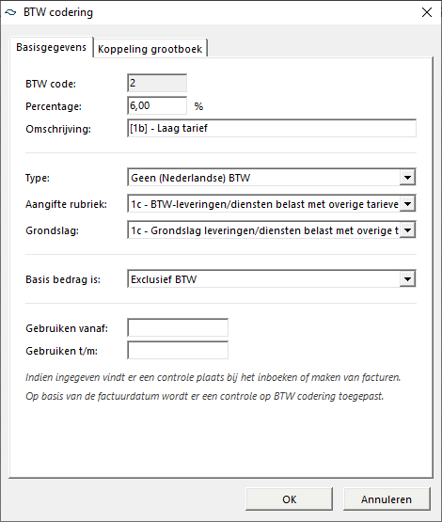This screenshot has width=442, height=522.
Task: Switch to the Koppeling grootboek tab
Action: 150,49
